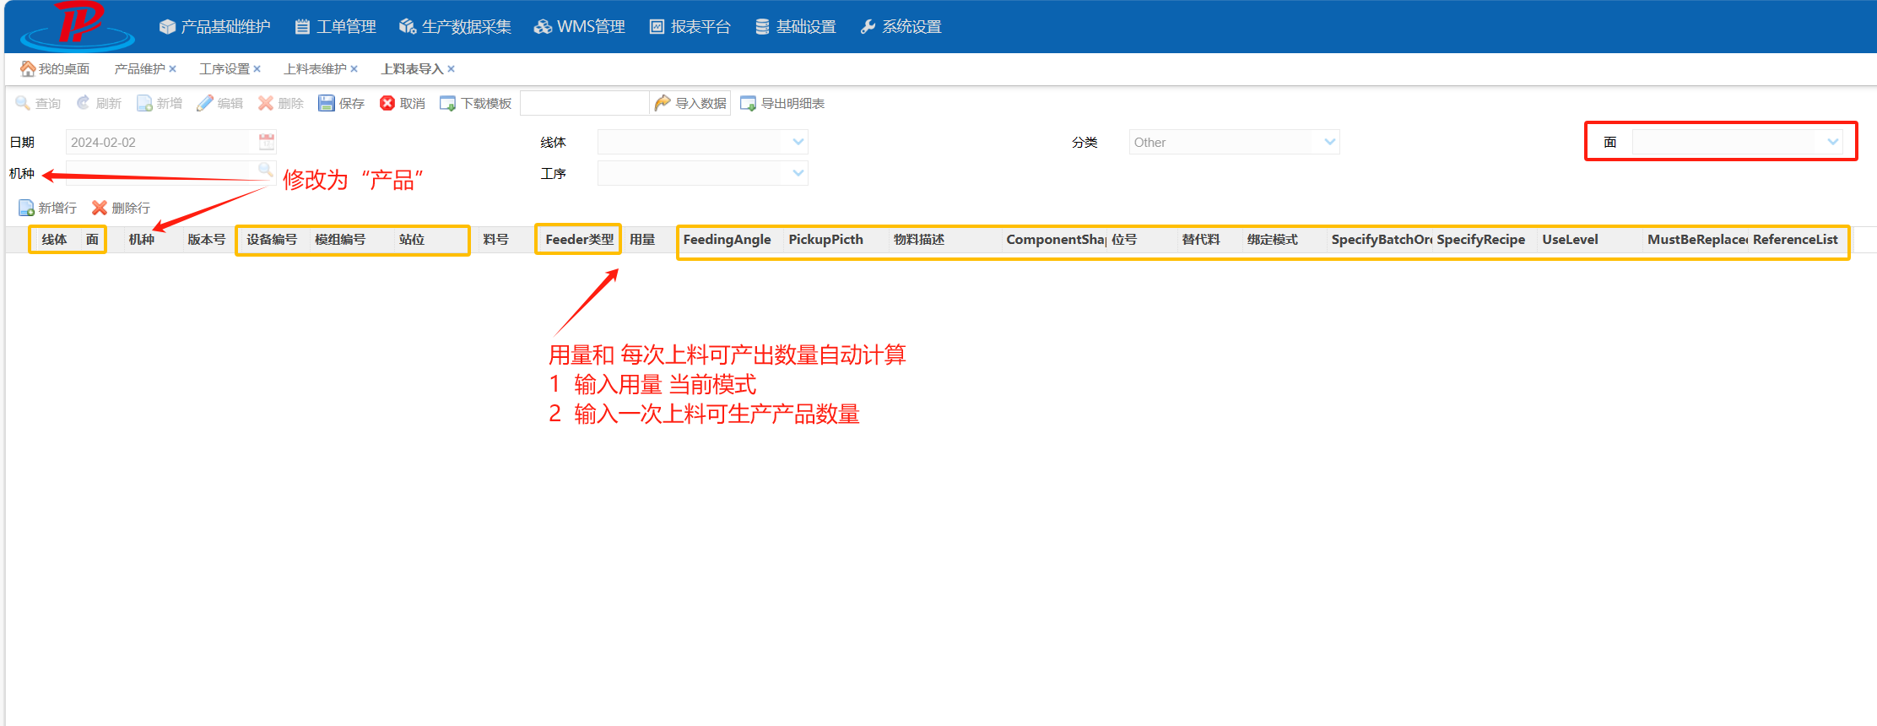Click the red Cancel (取消) icon
This screenshot has height=726, width=1877.
tap(387, 103)
